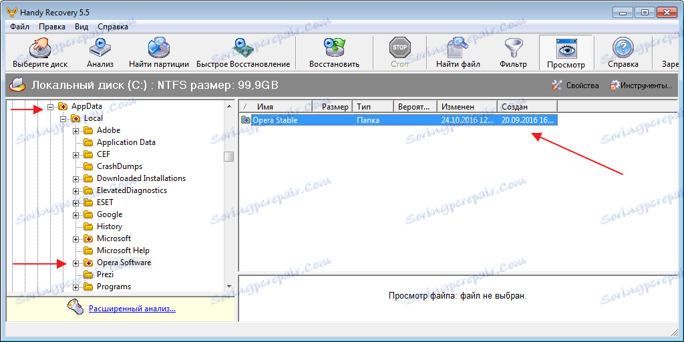Click the ESET folder icon
The image size is (684, 342).
[x=89, y=202]
